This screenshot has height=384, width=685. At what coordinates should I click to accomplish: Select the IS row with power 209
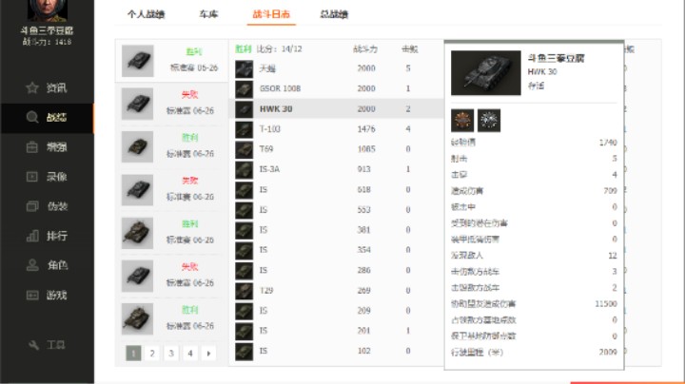[337, 311]
